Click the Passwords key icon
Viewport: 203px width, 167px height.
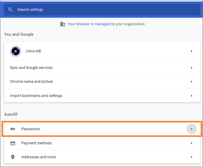click(13, 129)
